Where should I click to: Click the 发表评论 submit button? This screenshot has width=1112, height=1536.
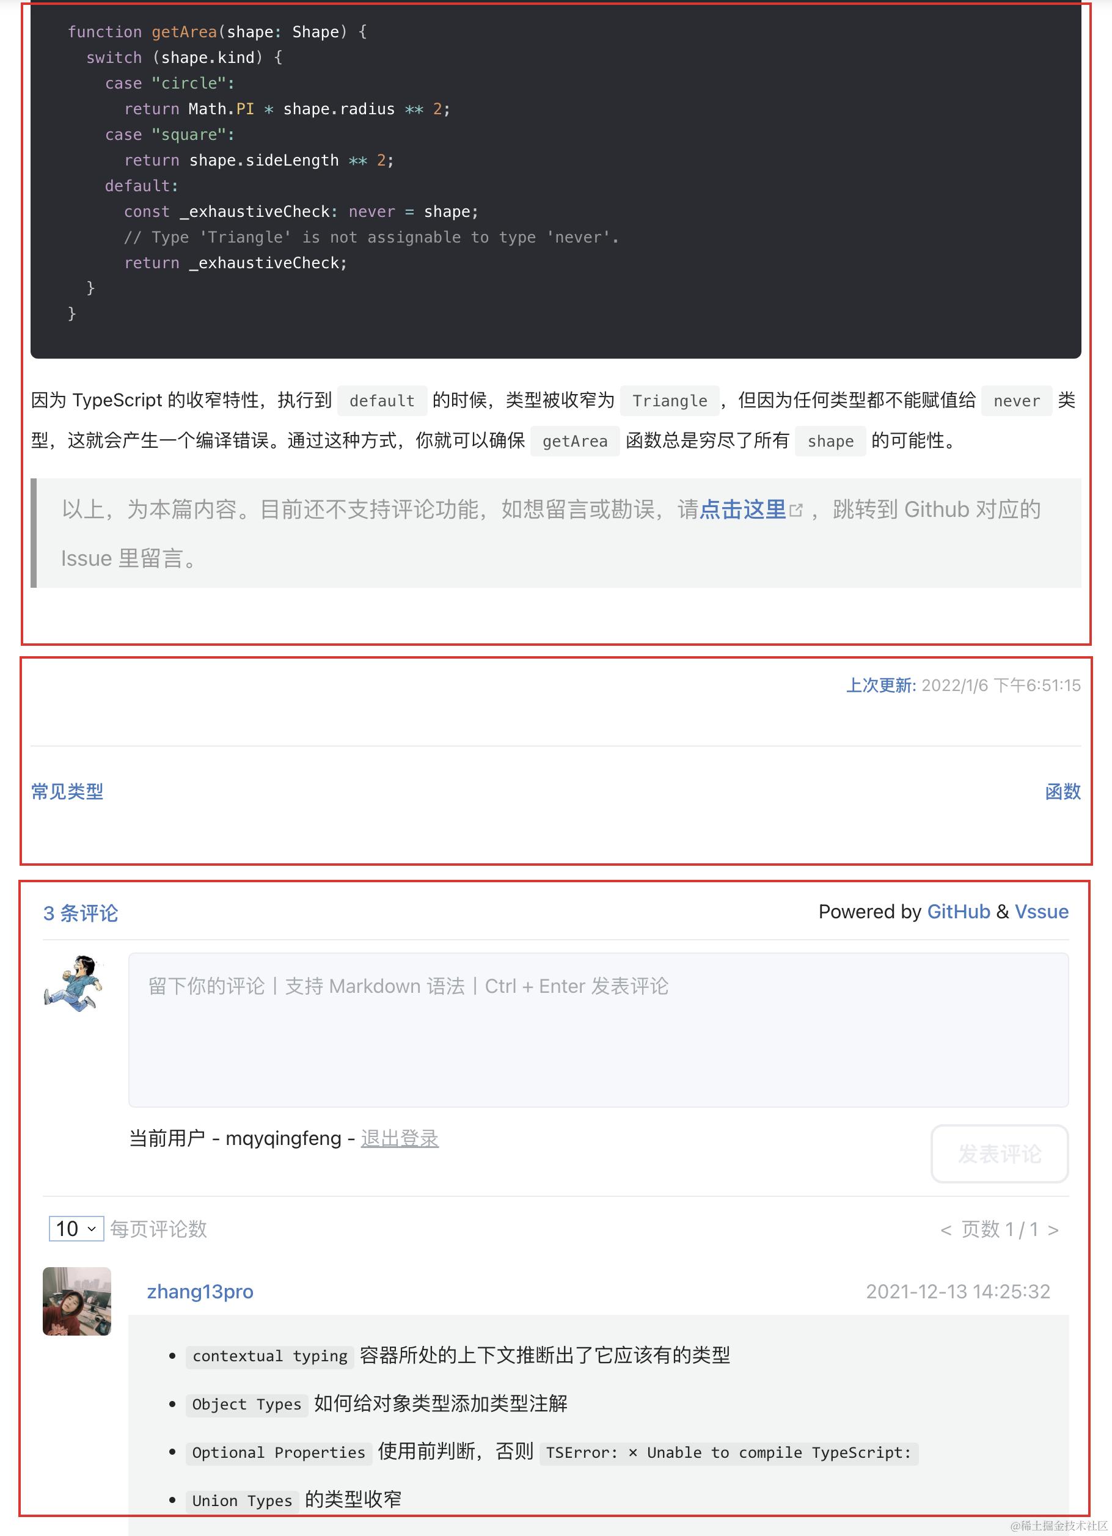1000,1154
